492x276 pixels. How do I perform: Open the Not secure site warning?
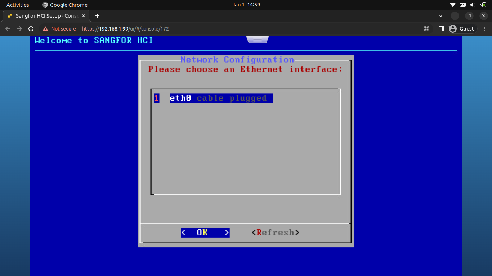click(x=59, y=29)
